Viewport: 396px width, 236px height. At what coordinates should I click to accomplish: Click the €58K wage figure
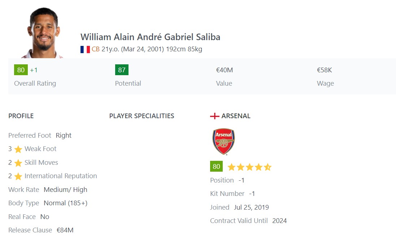click(324, 70)
